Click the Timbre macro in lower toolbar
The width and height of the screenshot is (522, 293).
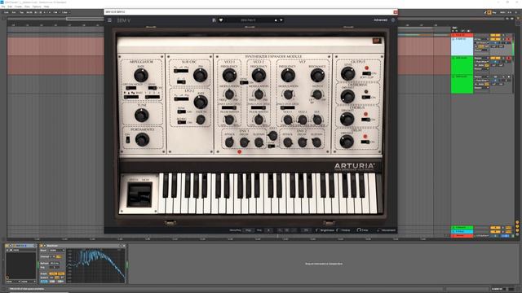point(343,230)
